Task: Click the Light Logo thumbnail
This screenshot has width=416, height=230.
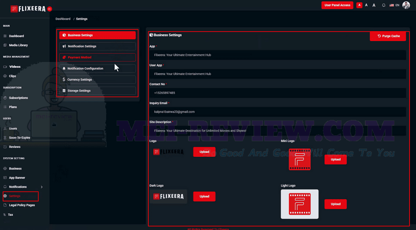Action: click(x=299, y=204)
